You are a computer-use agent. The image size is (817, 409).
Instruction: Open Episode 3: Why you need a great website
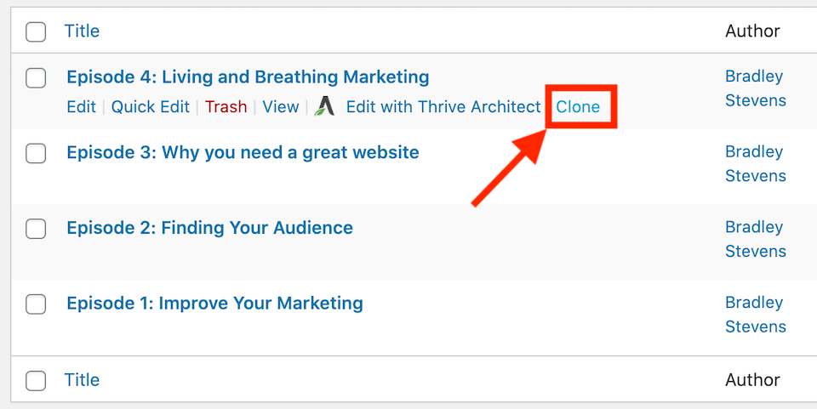click(243, 152)
